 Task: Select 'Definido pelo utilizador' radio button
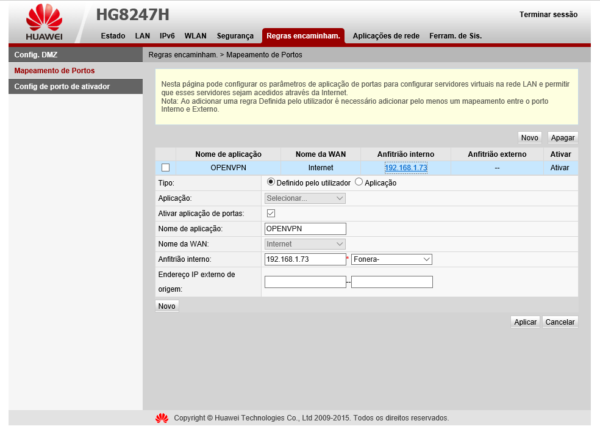point(271,182)
